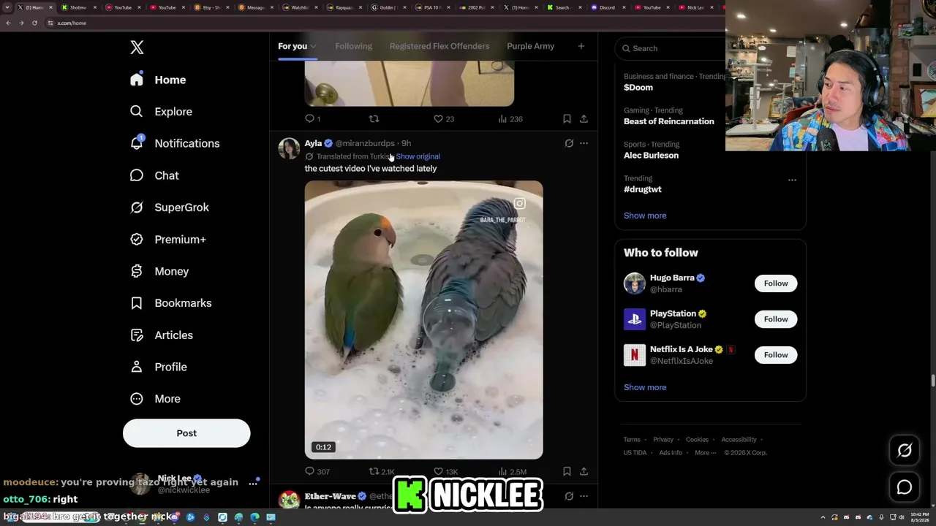The height and width of the screenshot is (526, 936).
Task: Open Notifications in the sidebar
Action: [x=175, y=143]
